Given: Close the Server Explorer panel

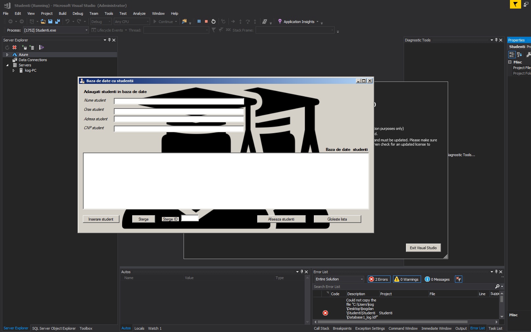Looking at the screenshot, I should (x=114, y=40).
